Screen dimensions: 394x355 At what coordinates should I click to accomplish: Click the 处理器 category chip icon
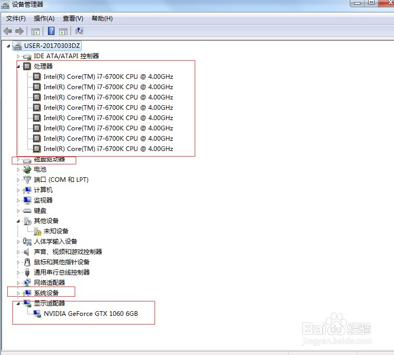(x=27, y=66)
